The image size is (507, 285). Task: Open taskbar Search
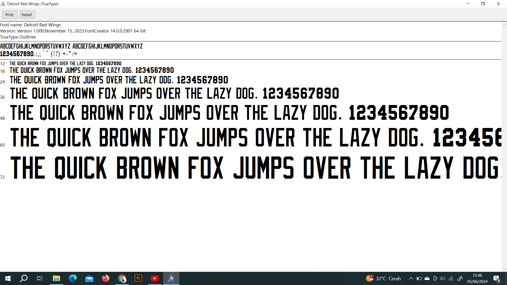pos(24,278)
